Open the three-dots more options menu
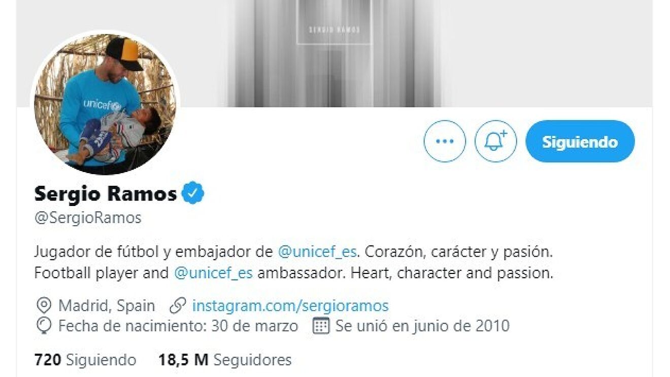Image resolution: width=670 pixels, height=377 pixels. pyautogui.click(x=444, y=142)
